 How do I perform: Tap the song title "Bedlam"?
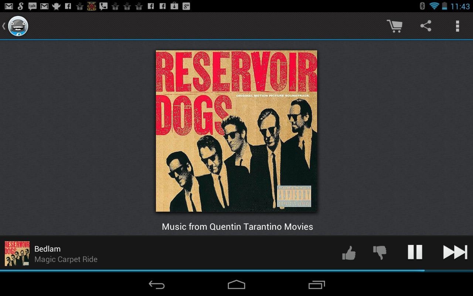(47, 249)
